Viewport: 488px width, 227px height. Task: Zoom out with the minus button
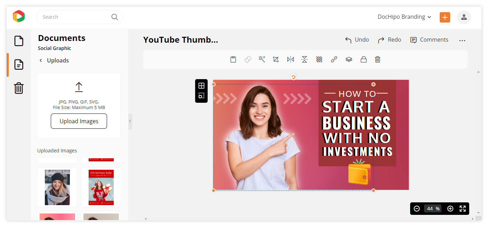pyautogui.click(x=417, y=209)
